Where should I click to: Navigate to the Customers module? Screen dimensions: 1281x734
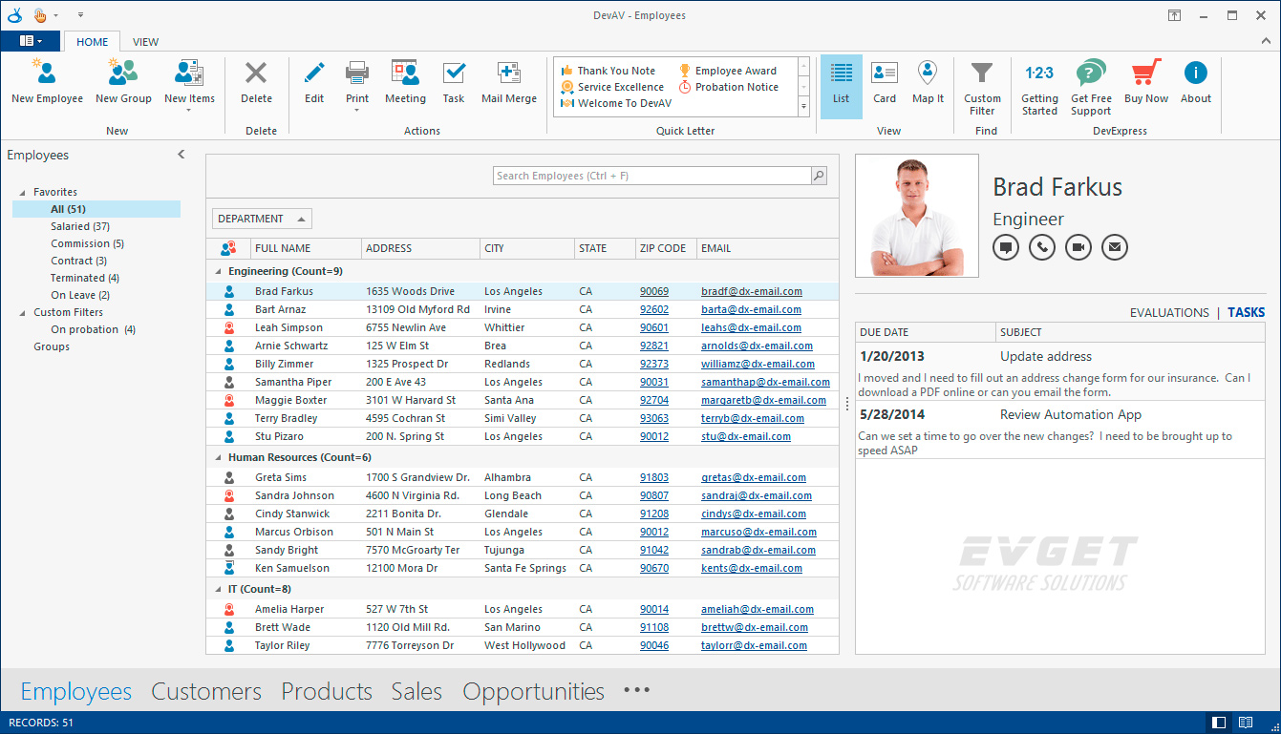206,691
